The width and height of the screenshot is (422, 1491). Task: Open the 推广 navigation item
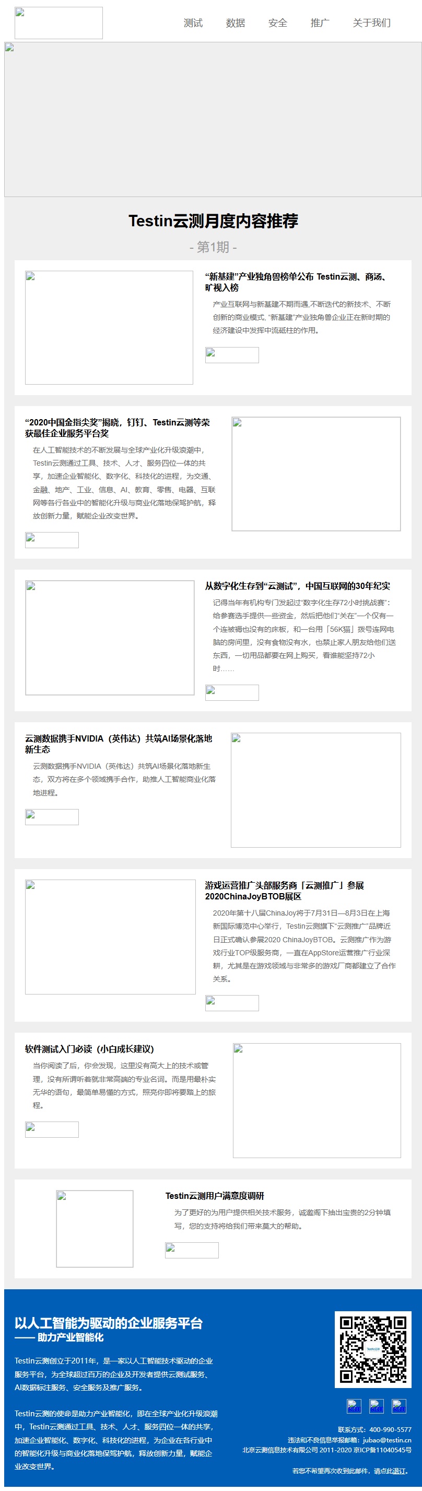click(320, 23)
